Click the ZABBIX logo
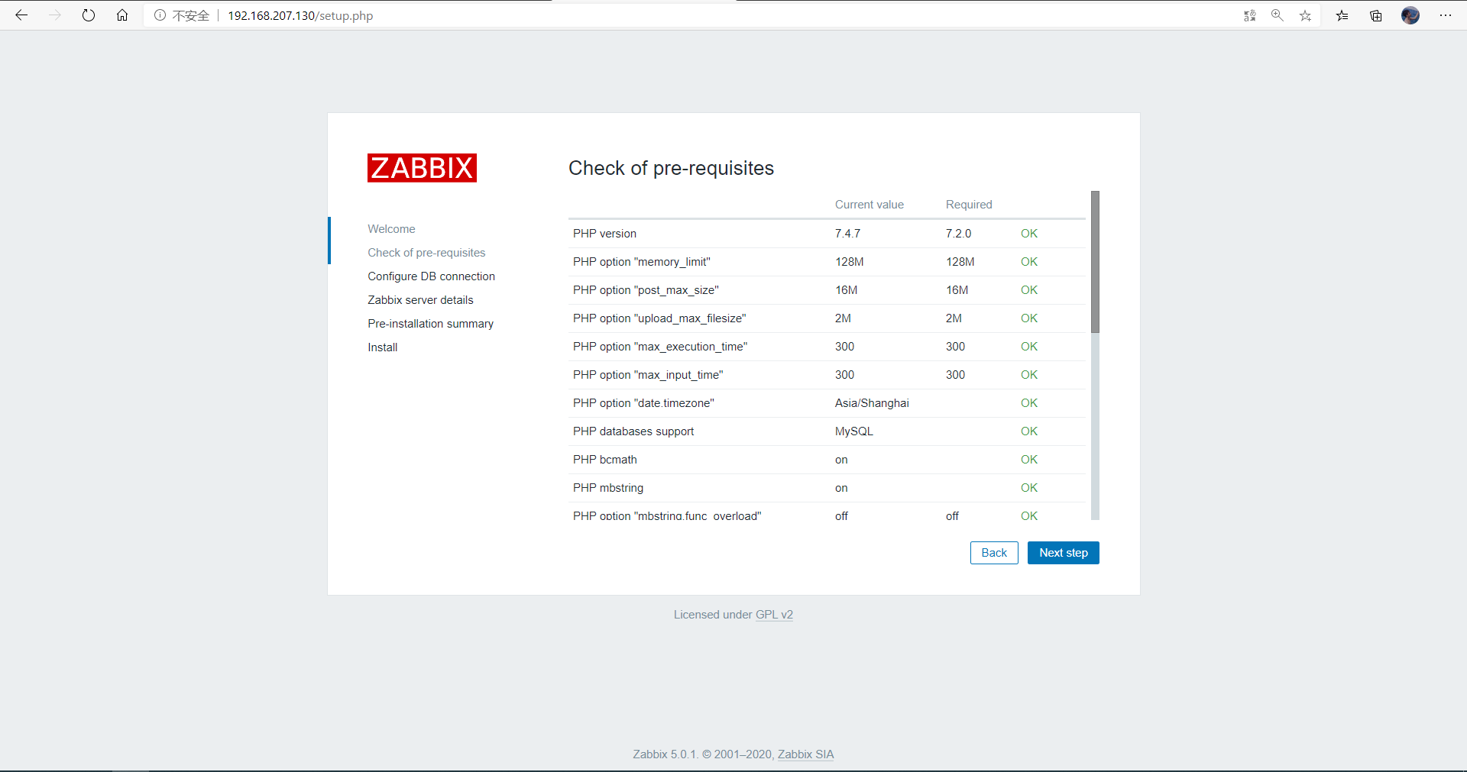Image resolution: width=1467 pixels, height=772 pixels. pos(422,168)
